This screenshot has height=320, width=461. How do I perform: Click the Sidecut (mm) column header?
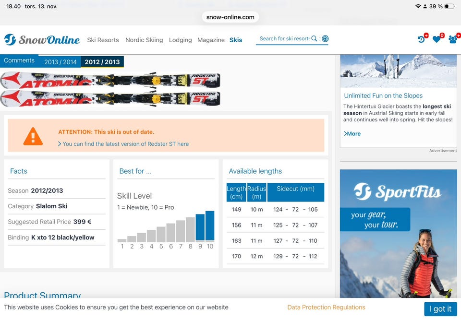[295, 192]
